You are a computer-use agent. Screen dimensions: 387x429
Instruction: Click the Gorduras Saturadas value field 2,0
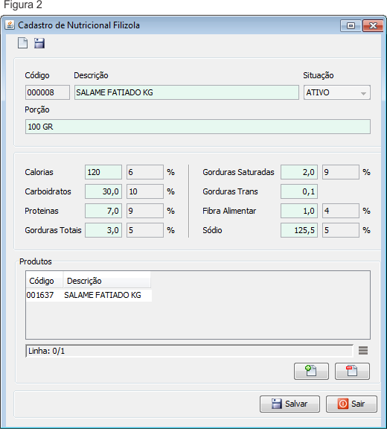(299, 172)
